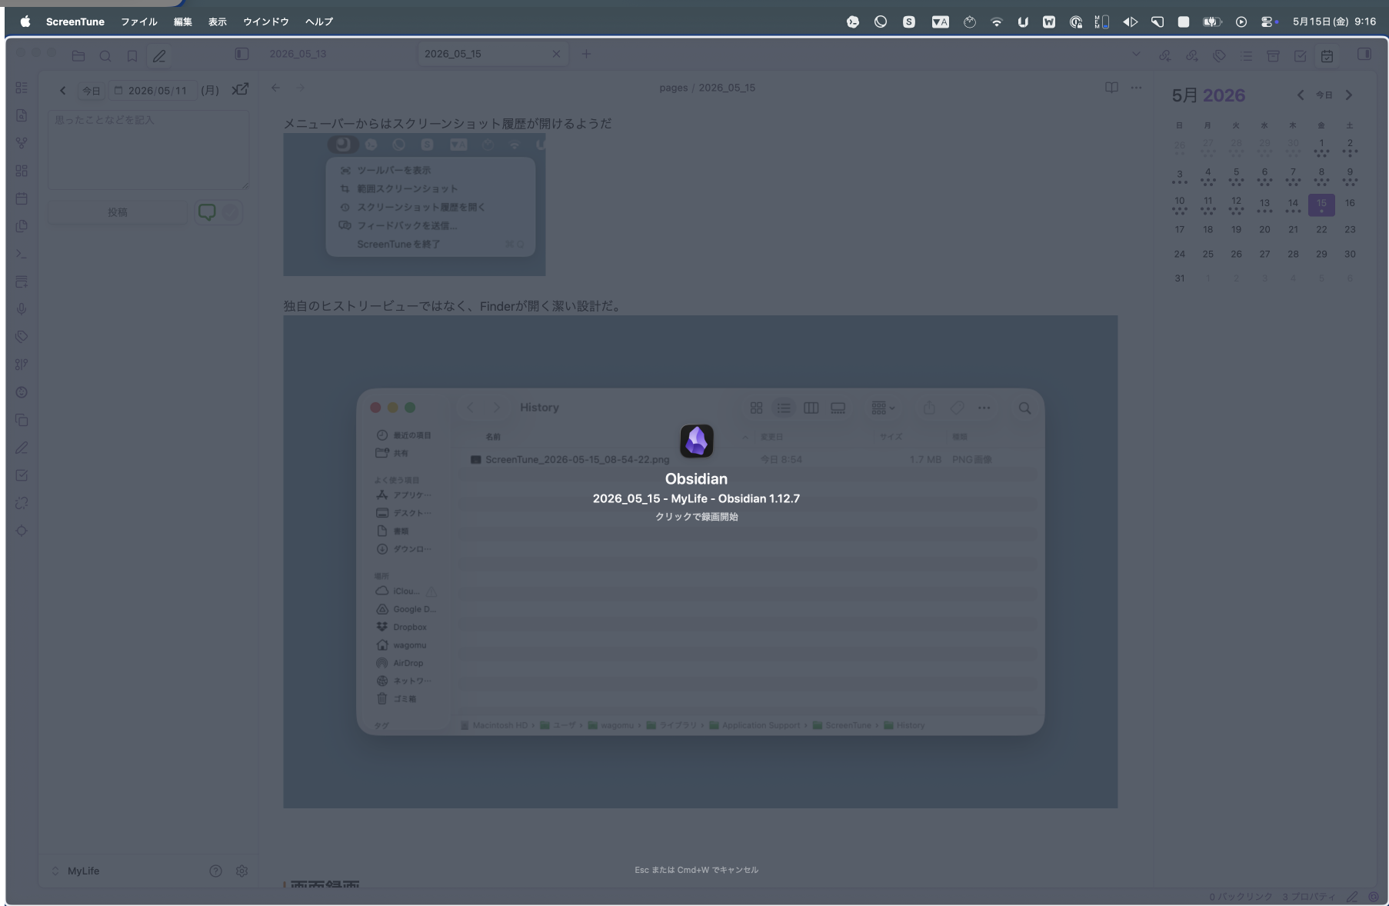Open Obsidian help with the question mark icon
The width and height of the screenshot is (1389, 906).
coord(215,871)
